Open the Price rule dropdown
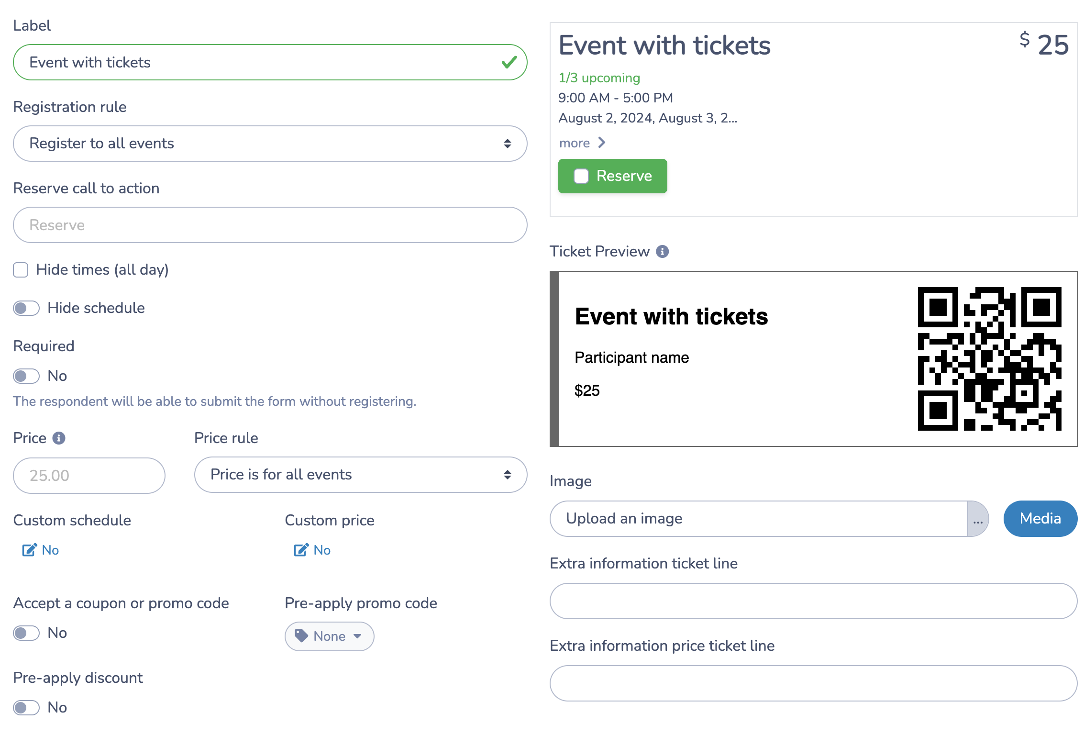 (x=360, y=474)
